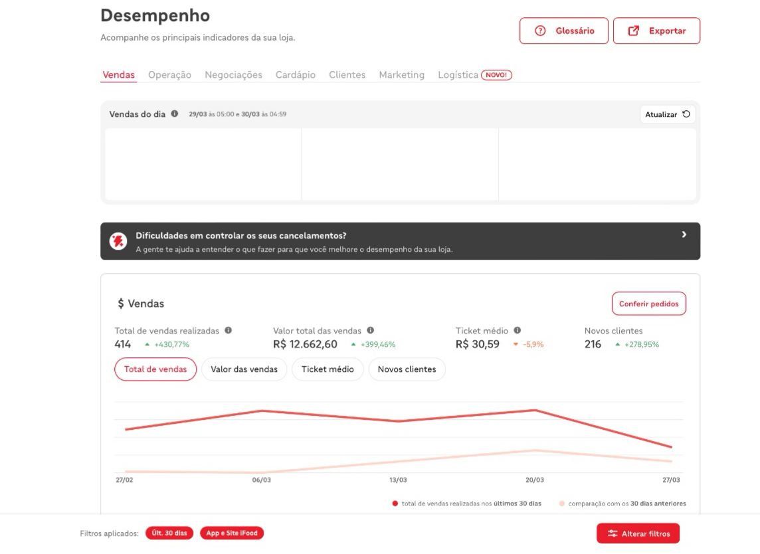Click the 20/03 peak on red sales line
Screen dimensions: 760x554
[x=535, y=410]
